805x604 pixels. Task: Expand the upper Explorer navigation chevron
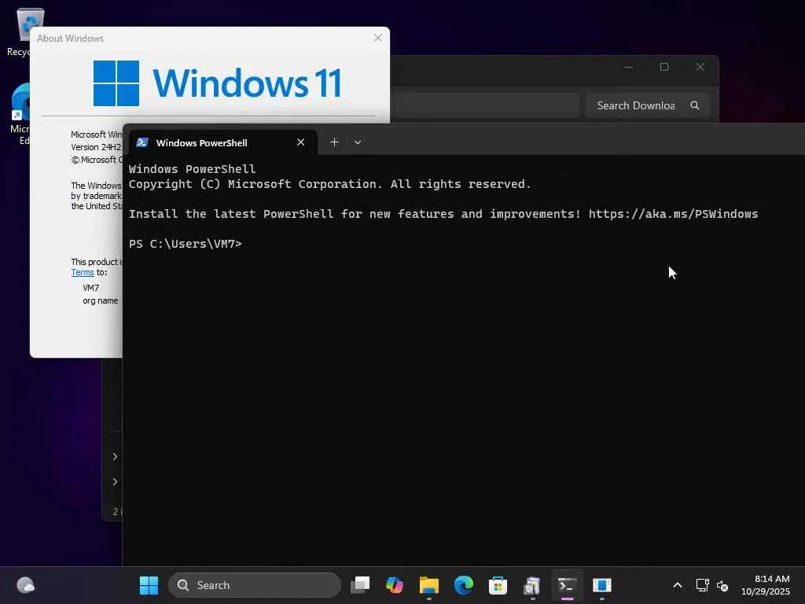click(x=115, y=457)
